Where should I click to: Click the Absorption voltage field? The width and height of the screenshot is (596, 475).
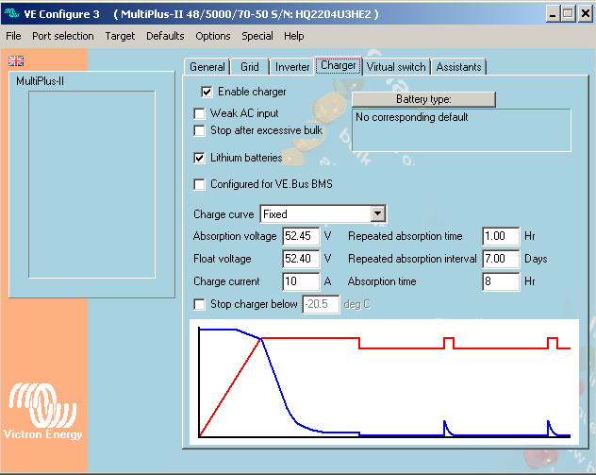[x=301, y=236]
